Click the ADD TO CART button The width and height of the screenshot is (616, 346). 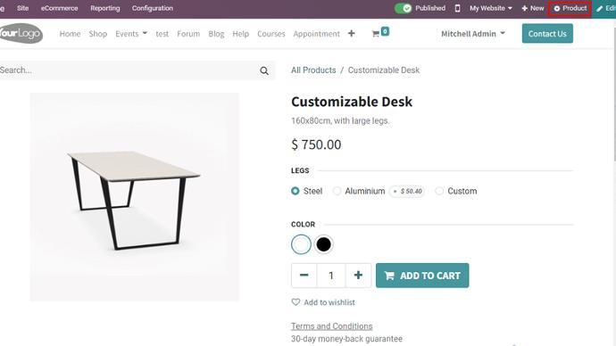[x=422, y=276]
